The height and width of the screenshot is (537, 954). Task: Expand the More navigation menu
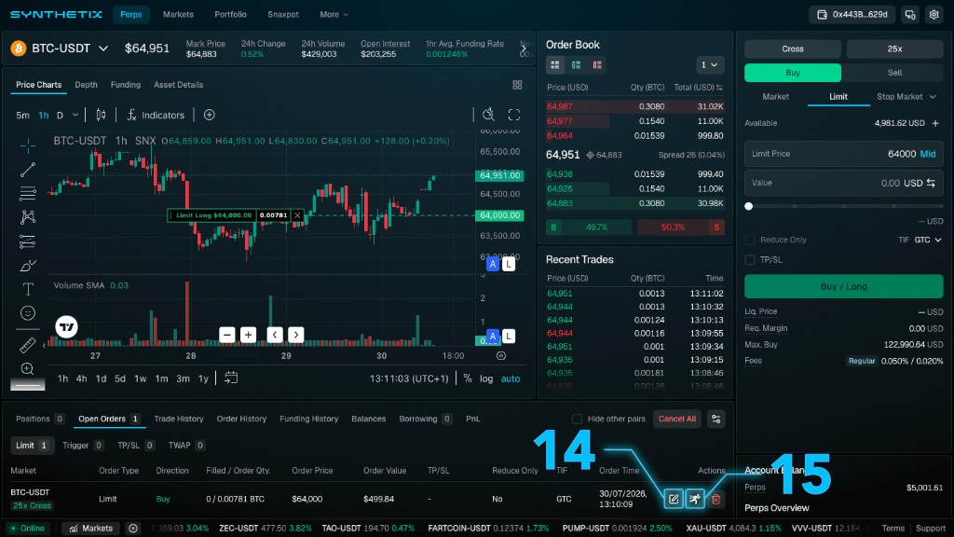334,15
